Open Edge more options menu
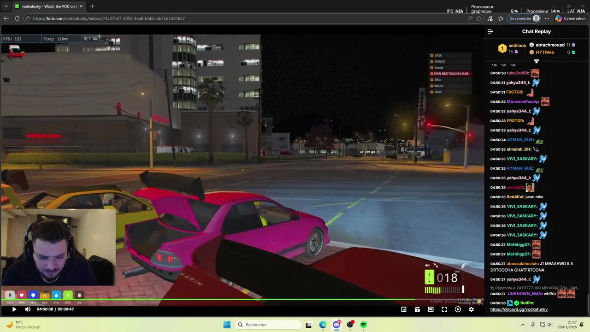The height and width of the screenshot is (332, 590). (547, 18)
